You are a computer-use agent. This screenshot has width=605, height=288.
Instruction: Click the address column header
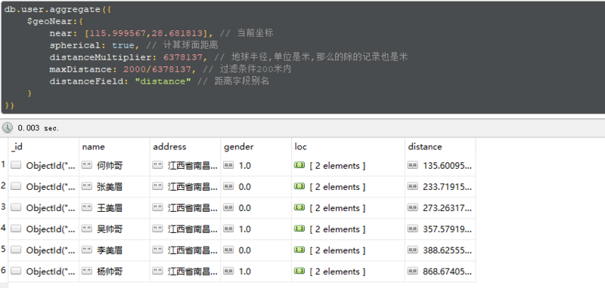[185, 146]
